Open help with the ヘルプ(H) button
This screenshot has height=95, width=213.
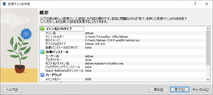[x=12, y=89]
